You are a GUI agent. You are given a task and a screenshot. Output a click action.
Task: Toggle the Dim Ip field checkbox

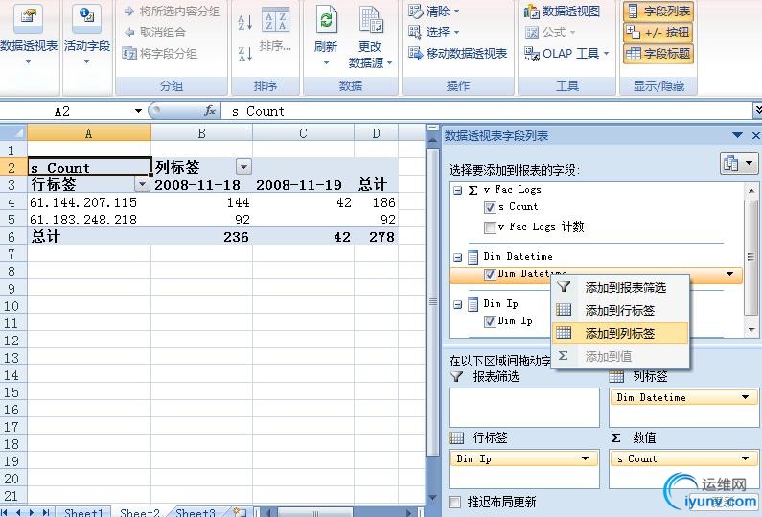[x=490, y=321]
